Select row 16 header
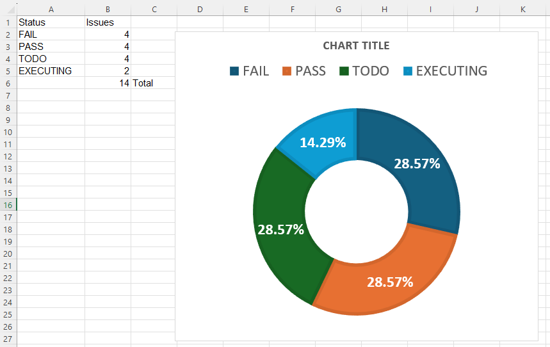The image size is (550, 347). [8, 205]
